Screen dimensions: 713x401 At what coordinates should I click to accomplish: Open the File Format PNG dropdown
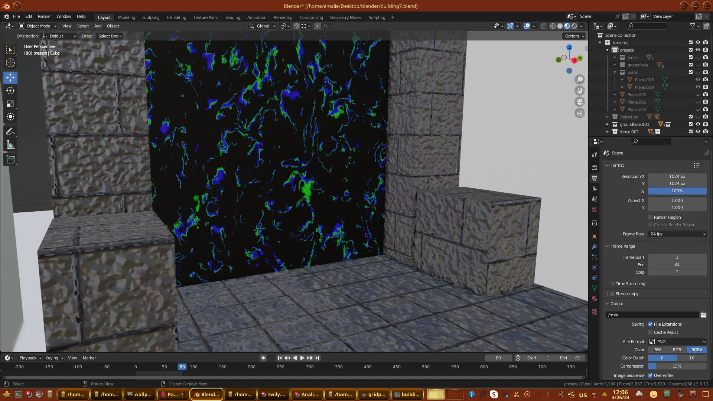[677, 342]
